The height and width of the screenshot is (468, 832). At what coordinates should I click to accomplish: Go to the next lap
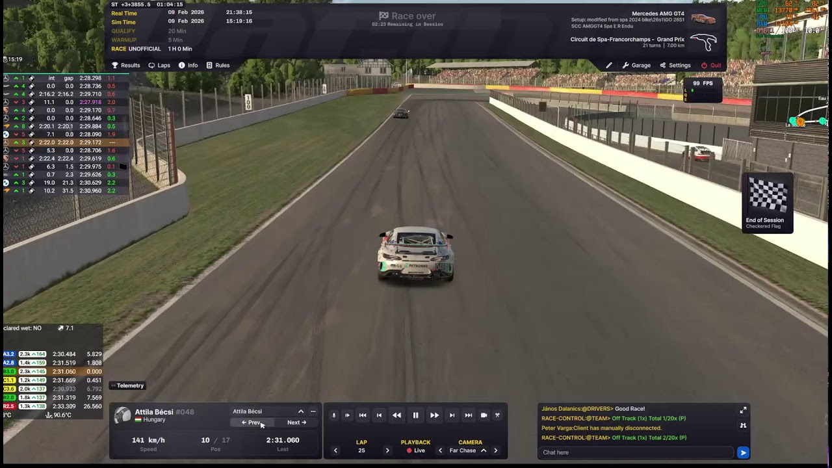tap(387, 450)
